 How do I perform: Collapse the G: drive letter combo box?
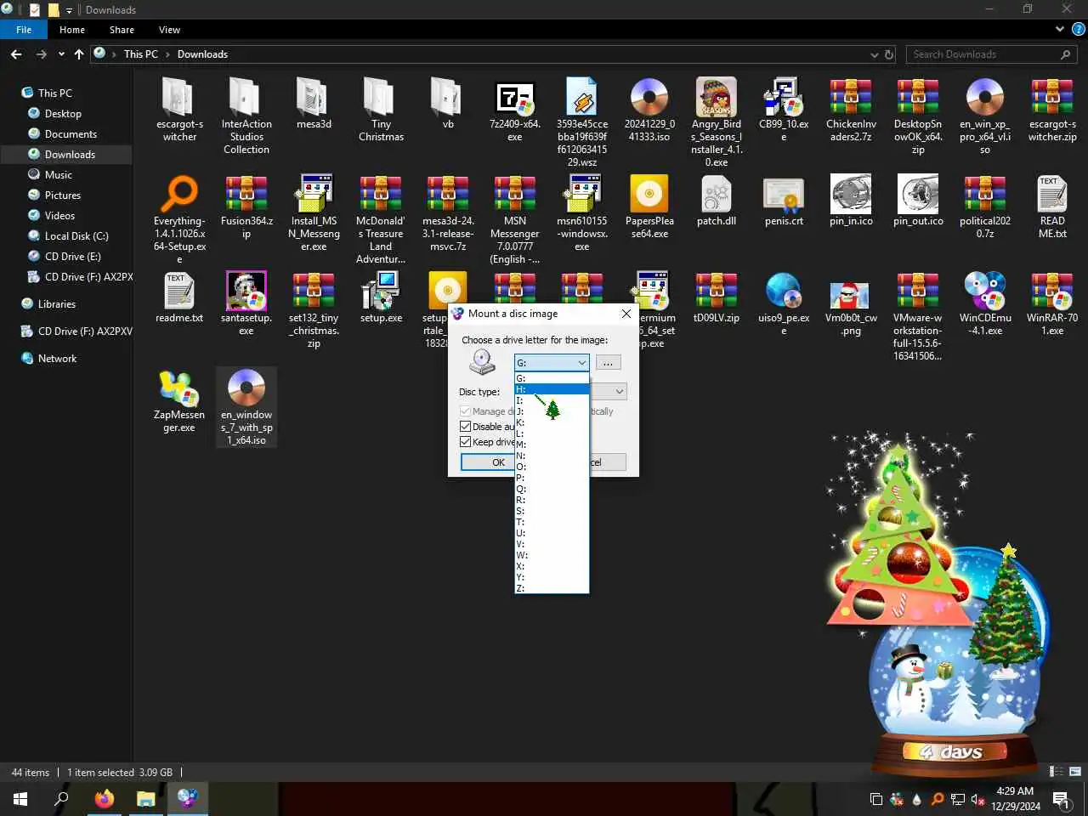click(582, 363)
